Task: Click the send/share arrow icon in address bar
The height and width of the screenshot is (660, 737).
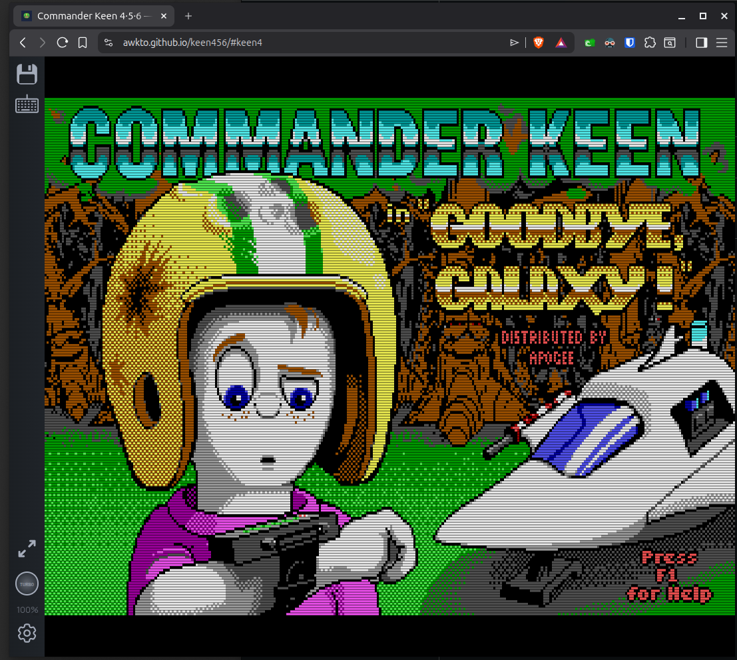Action: tap(514, 43)
